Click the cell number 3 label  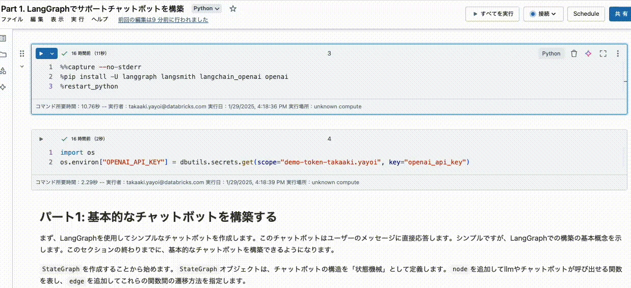(x=329, y=53)
